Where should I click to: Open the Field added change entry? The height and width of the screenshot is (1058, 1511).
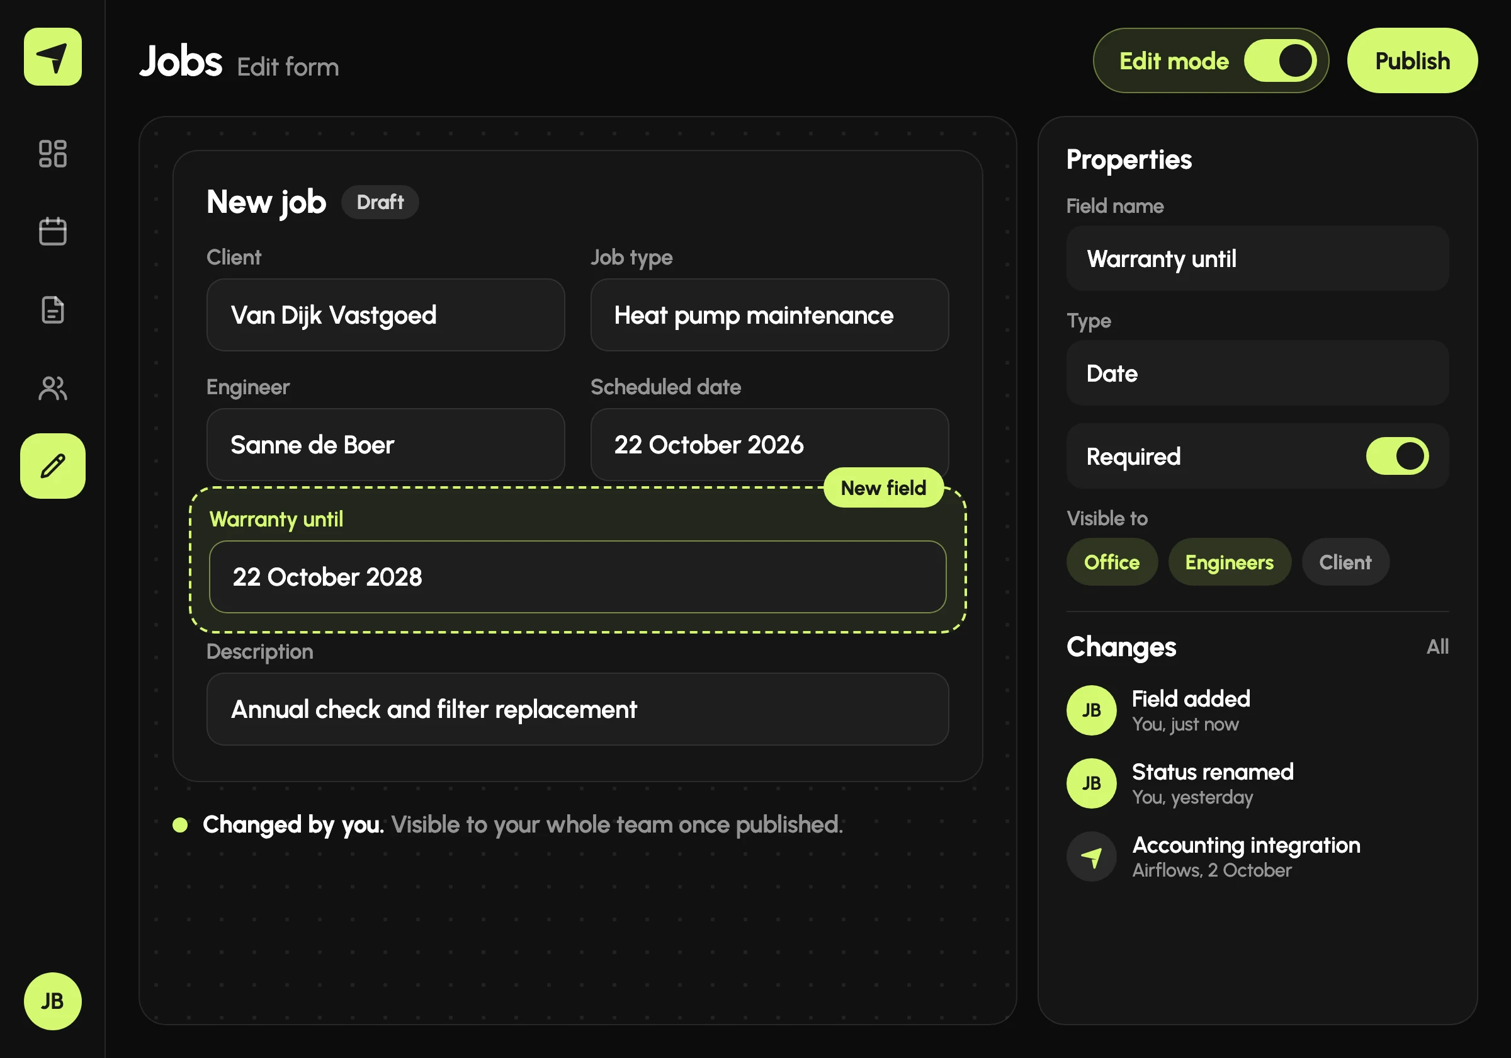(1257, 710)
